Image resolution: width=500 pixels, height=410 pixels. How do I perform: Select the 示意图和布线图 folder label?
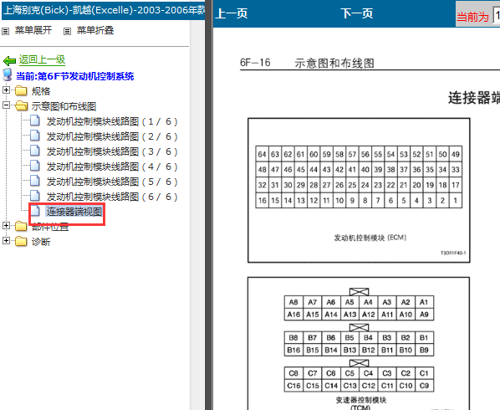[x=64, y=106]
